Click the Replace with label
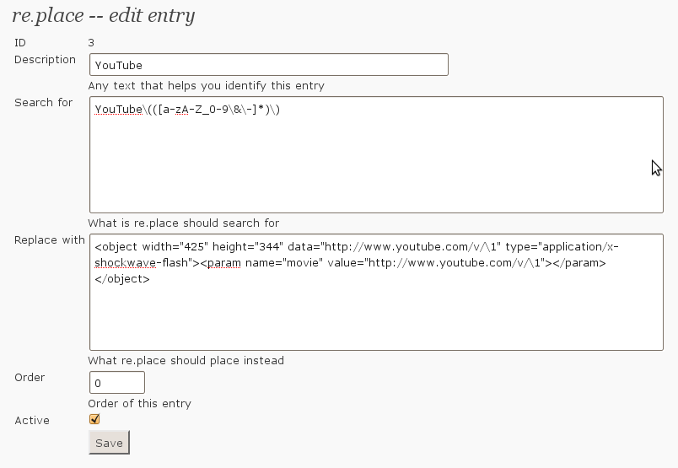678x468 pixels. pos(50,240)
